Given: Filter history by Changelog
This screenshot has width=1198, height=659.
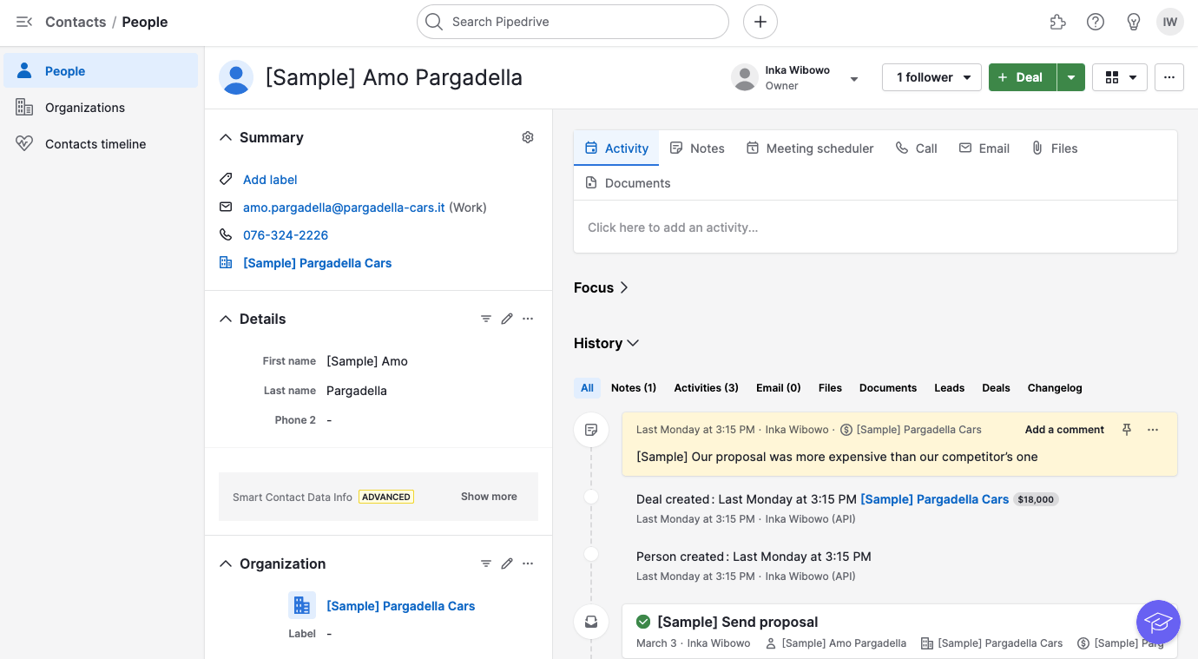Looking at the screenshot, I should click(x=1055, y=388).
